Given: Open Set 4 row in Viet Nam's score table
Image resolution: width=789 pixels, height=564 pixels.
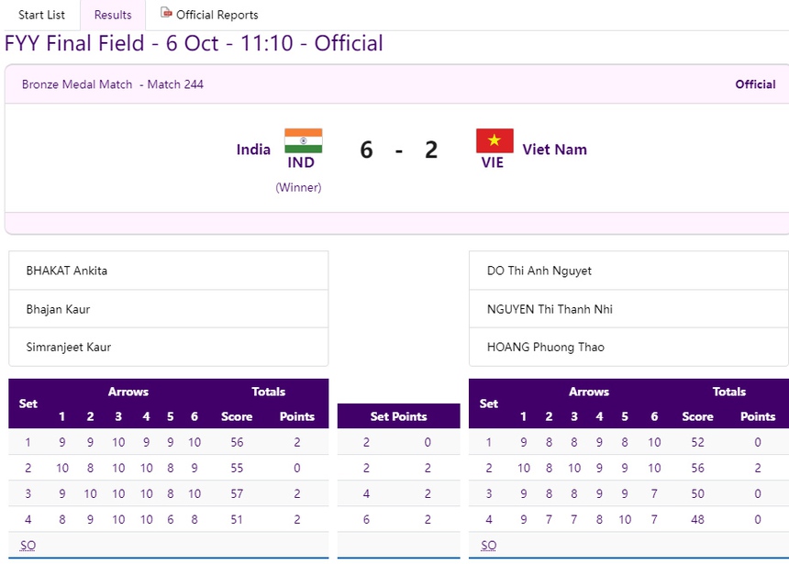Looking at the screenshot, I should tap(628, 519).
